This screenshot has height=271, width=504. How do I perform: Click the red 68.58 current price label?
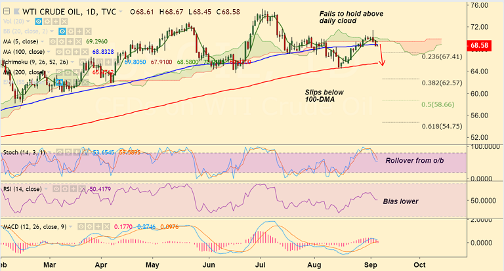coord(479,45)
